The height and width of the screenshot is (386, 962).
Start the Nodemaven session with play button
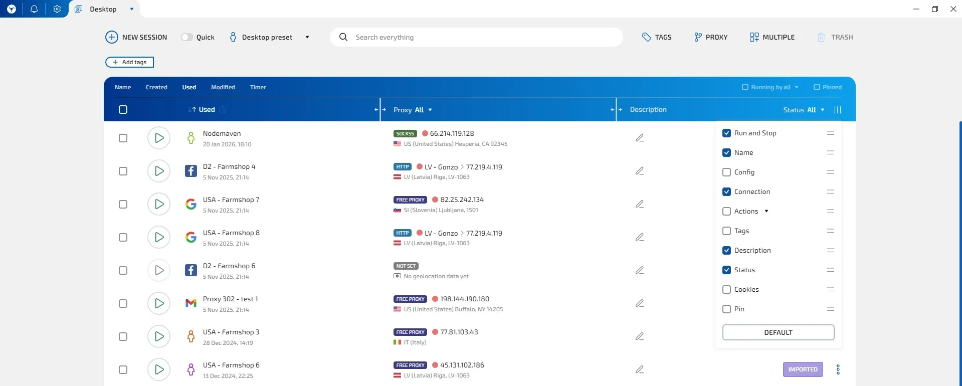[x=159, y=138]
